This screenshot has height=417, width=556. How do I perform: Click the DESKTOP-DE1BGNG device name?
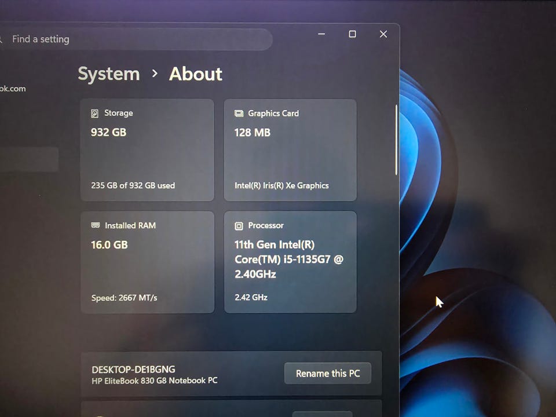coord(133,370)
